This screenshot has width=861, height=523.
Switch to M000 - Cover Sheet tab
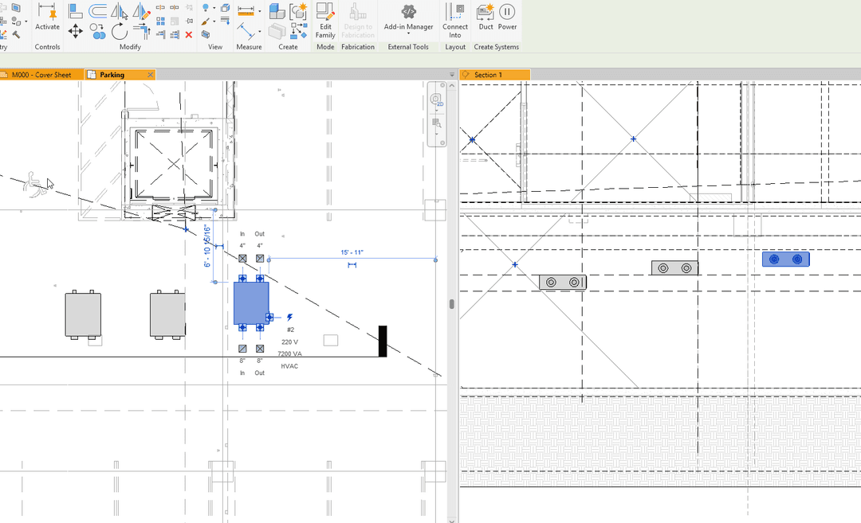coord(41,75)
